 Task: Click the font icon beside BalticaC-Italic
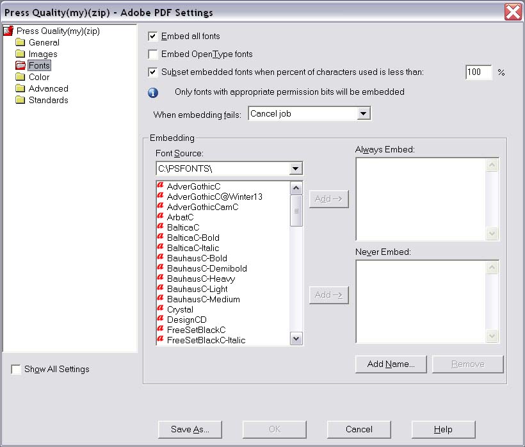[x=160, y=247]
